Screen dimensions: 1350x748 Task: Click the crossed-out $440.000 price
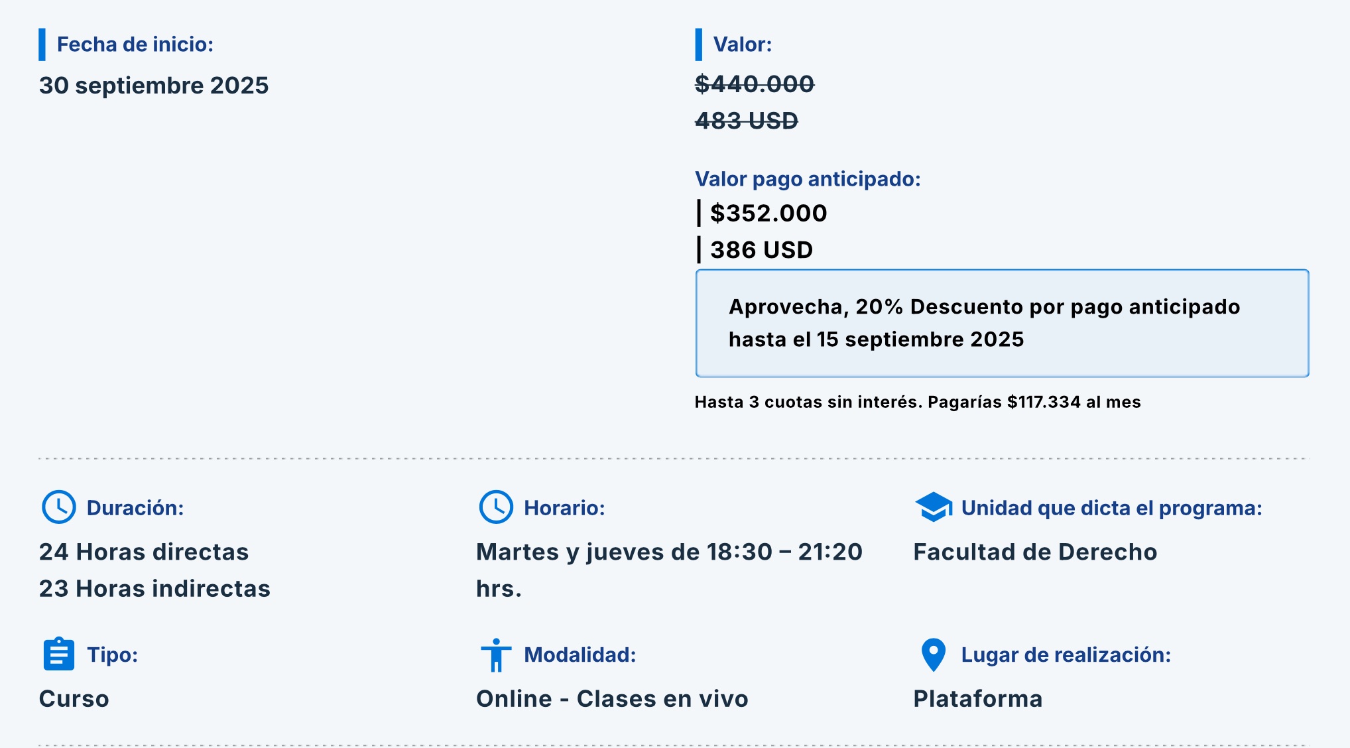pyautogui.click(x=754, y=84)
